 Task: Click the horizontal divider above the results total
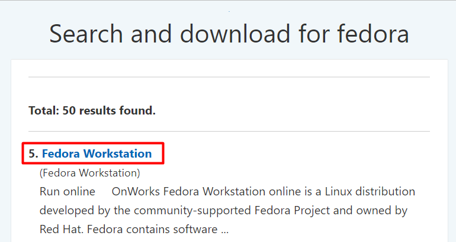tap(229, 77)
